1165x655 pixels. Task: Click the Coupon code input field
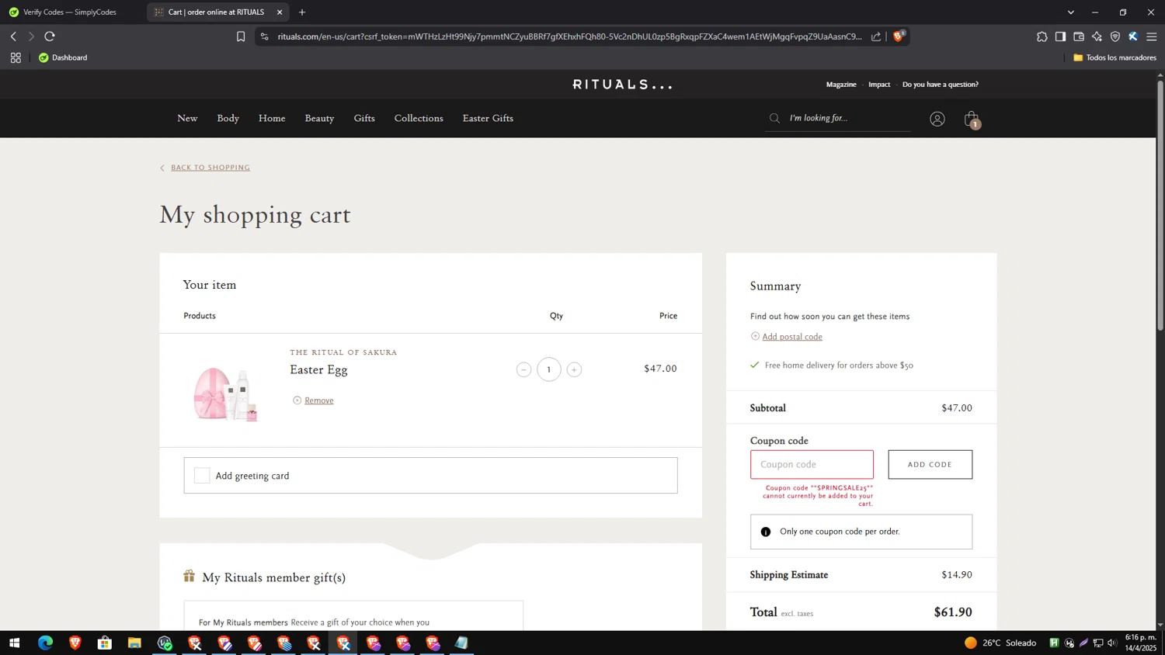(812, 464)
